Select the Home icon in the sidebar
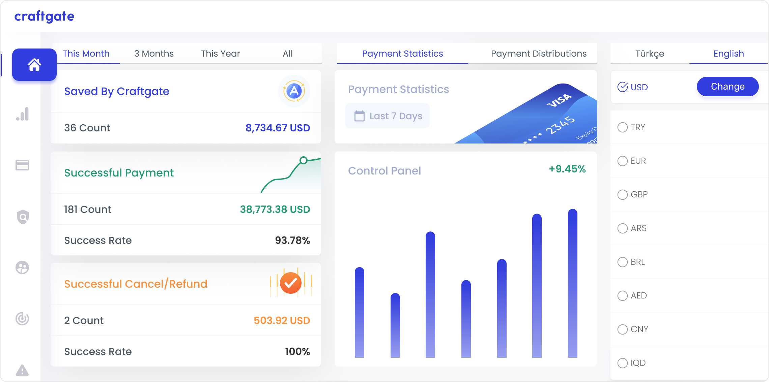Image resolution: width=769 pixels, height=382 pixels. tap(34, 65)
